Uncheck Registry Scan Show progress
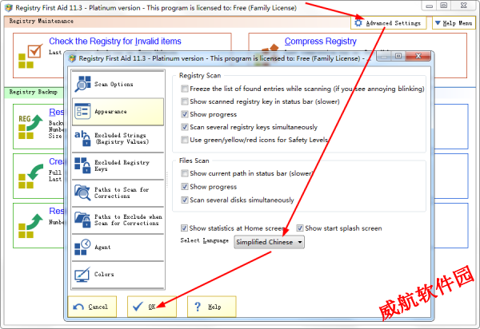480x329 pixels. (185, 114)
